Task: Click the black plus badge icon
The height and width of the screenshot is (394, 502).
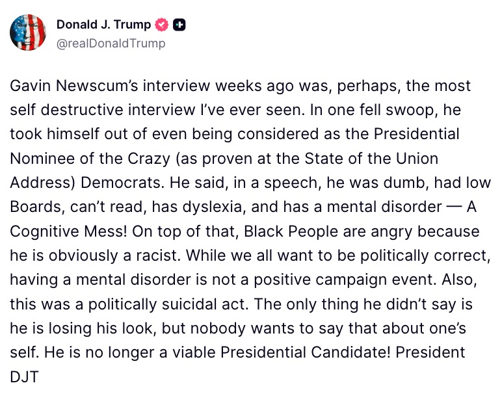Action: click(x=180, y=25)
